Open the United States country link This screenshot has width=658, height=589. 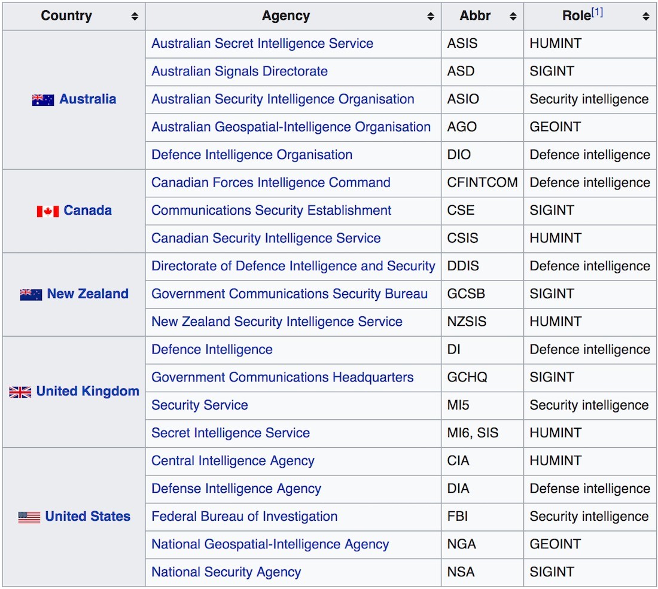tap(88, 516)
